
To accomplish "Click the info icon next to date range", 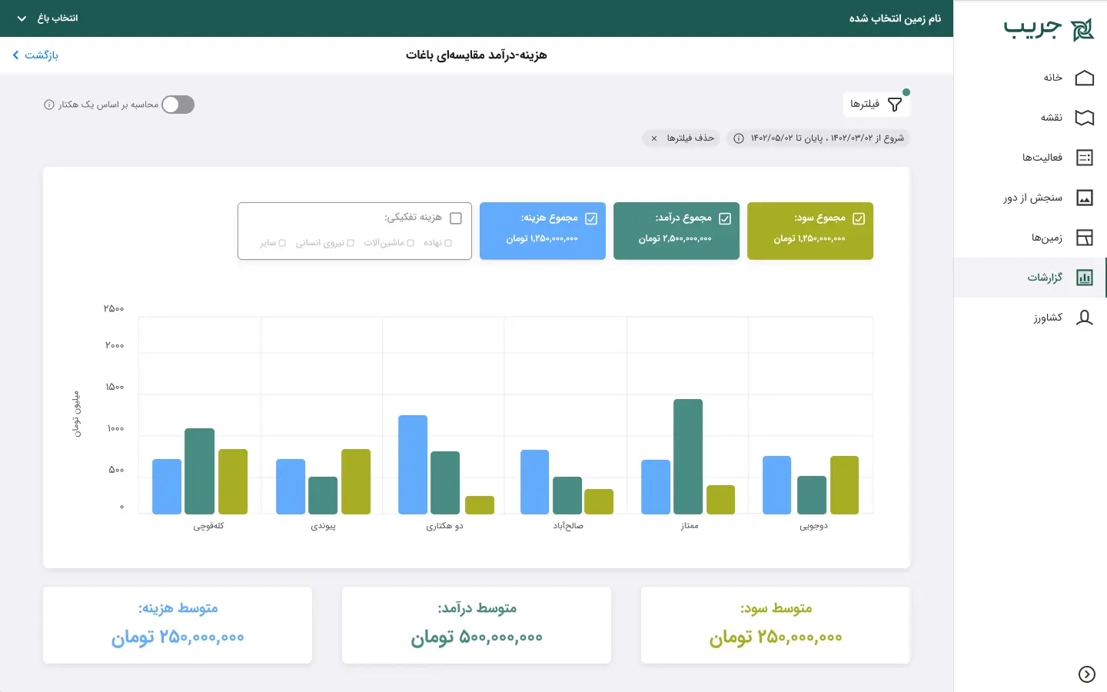I will tap(739, 138).
